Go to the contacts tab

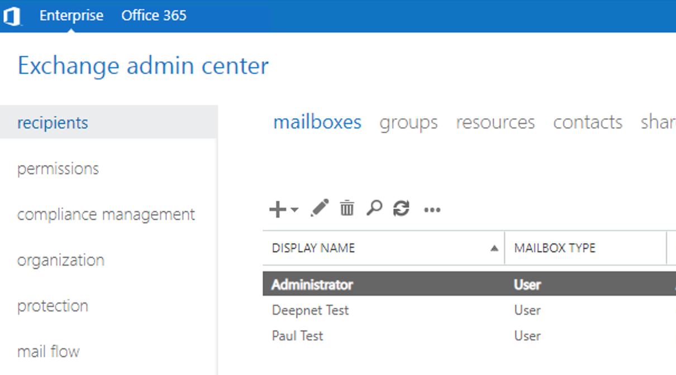587,122
